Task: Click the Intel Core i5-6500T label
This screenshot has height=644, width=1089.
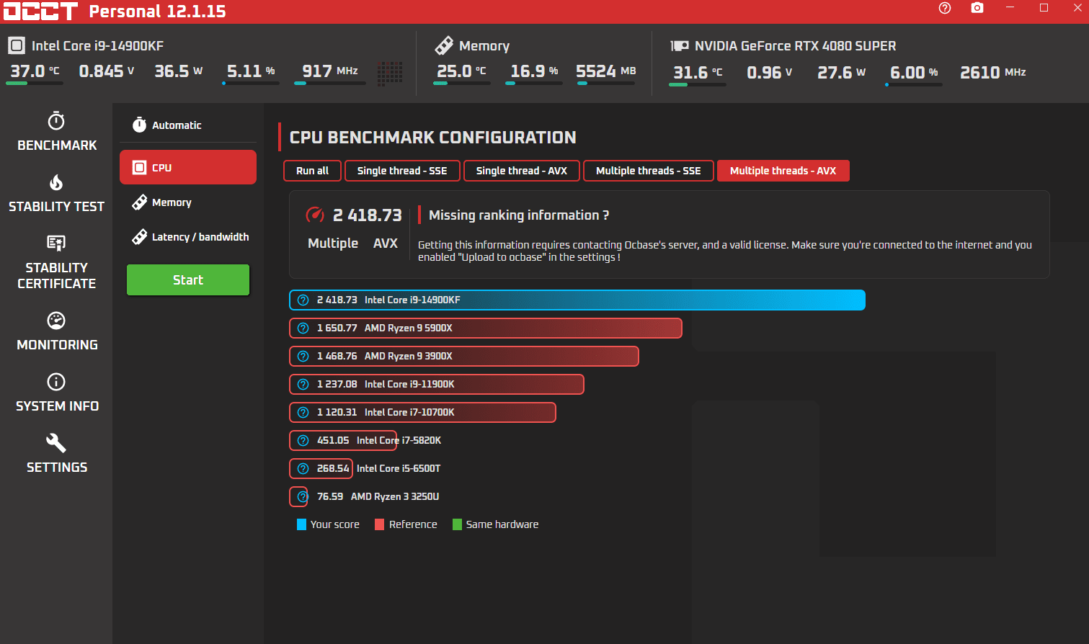Action: (399, 469)
